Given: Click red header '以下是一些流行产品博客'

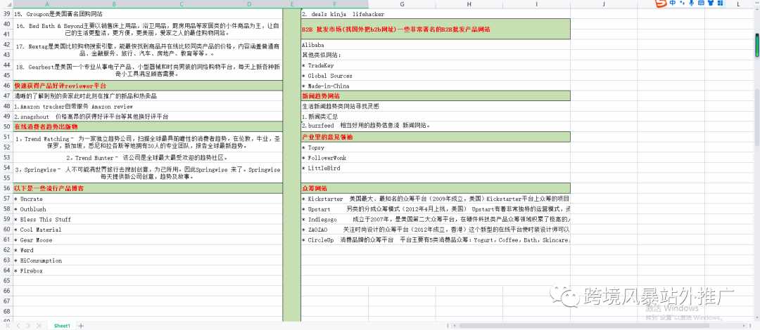Looking at the screenshot, I should click(x=148, y=188).
